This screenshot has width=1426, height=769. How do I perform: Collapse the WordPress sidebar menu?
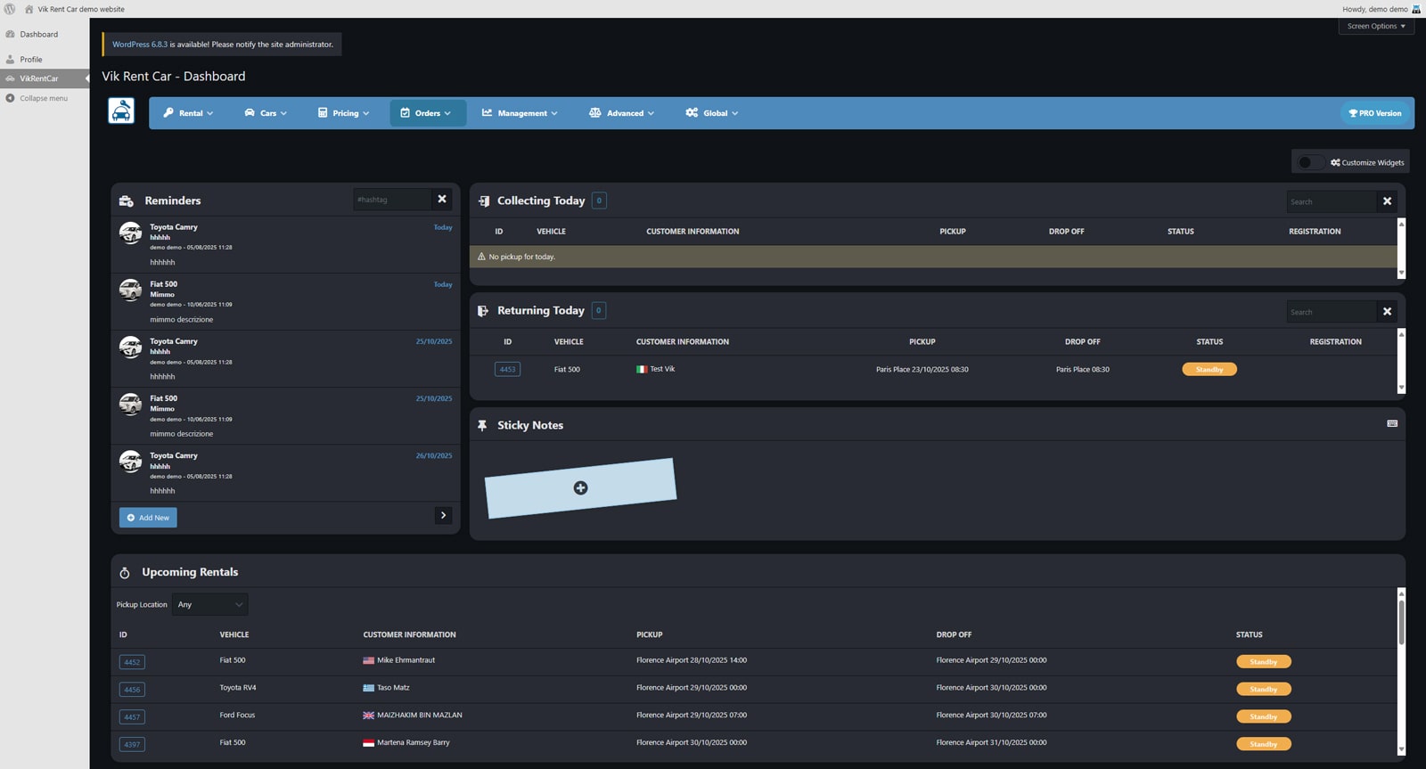pyautogui.click(x=43, y=98)
